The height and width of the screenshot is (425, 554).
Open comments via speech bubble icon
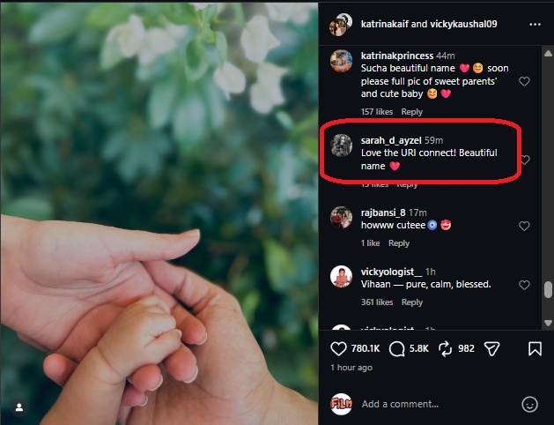coord(396,348)
